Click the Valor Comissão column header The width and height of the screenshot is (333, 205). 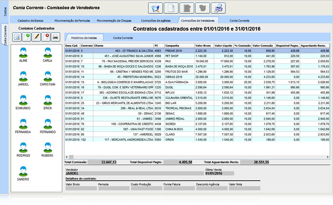(263, 45)
